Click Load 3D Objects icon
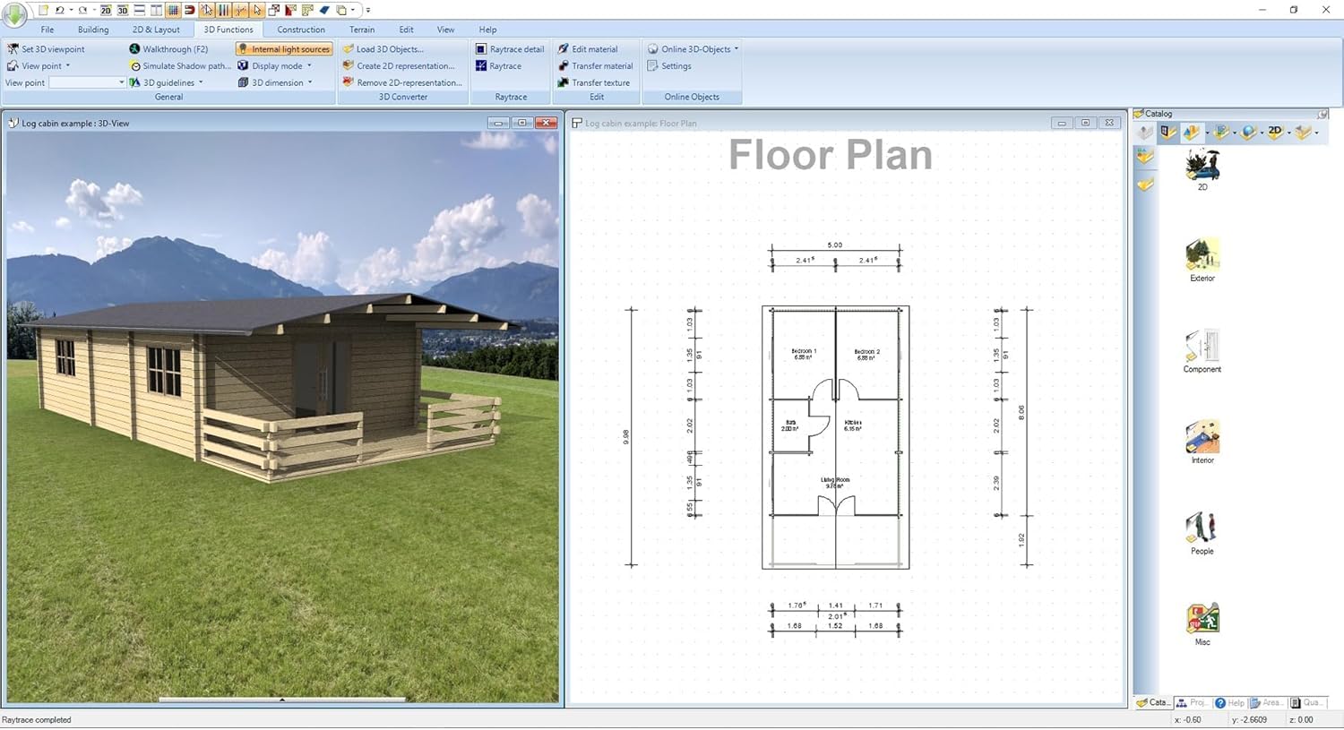Viewport: 1344px width, 730px height. pyautogui.click(x=349, y=49)
